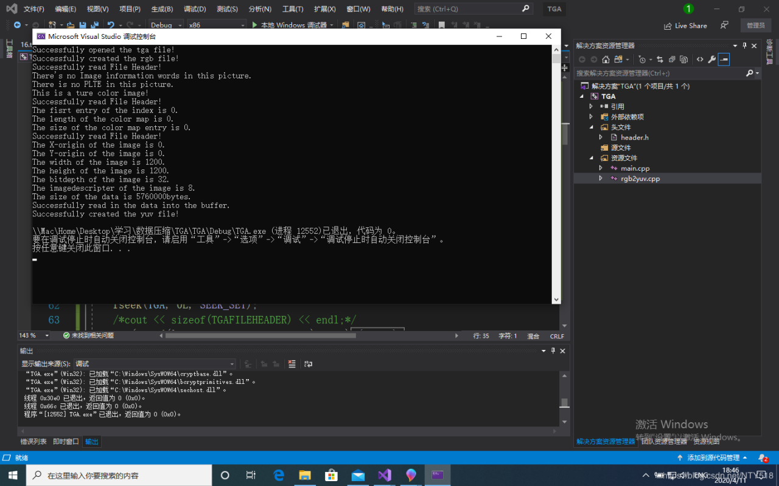Screen dimensions: 779x486
Task: Click the Save icon in main toolbar
Action: [83, 25]
